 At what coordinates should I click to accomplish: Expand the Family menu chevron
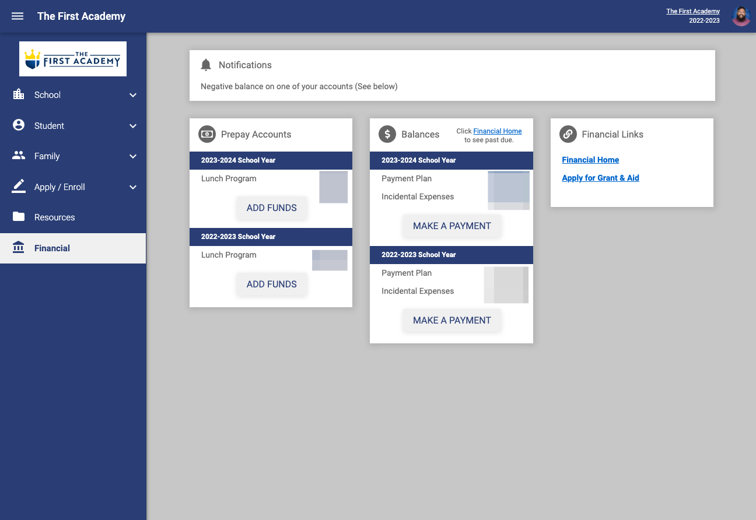click(133, 156)
